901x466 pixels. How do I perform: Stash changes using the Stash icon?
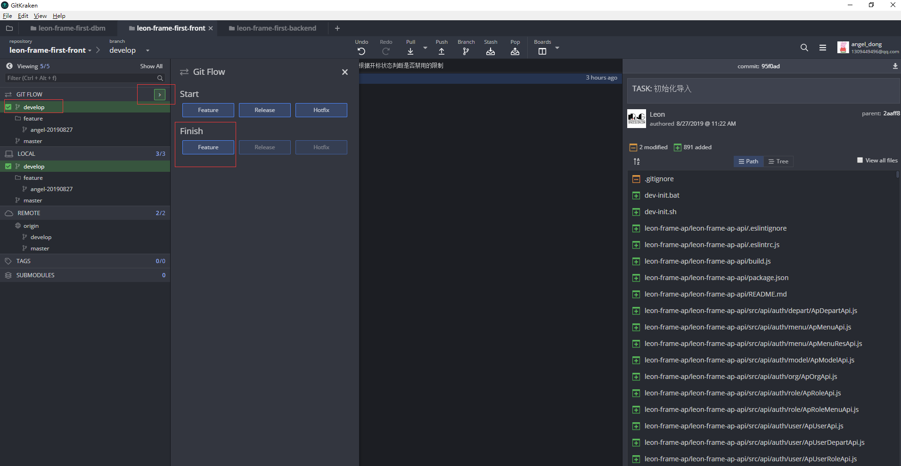click(x=491, y=51)
